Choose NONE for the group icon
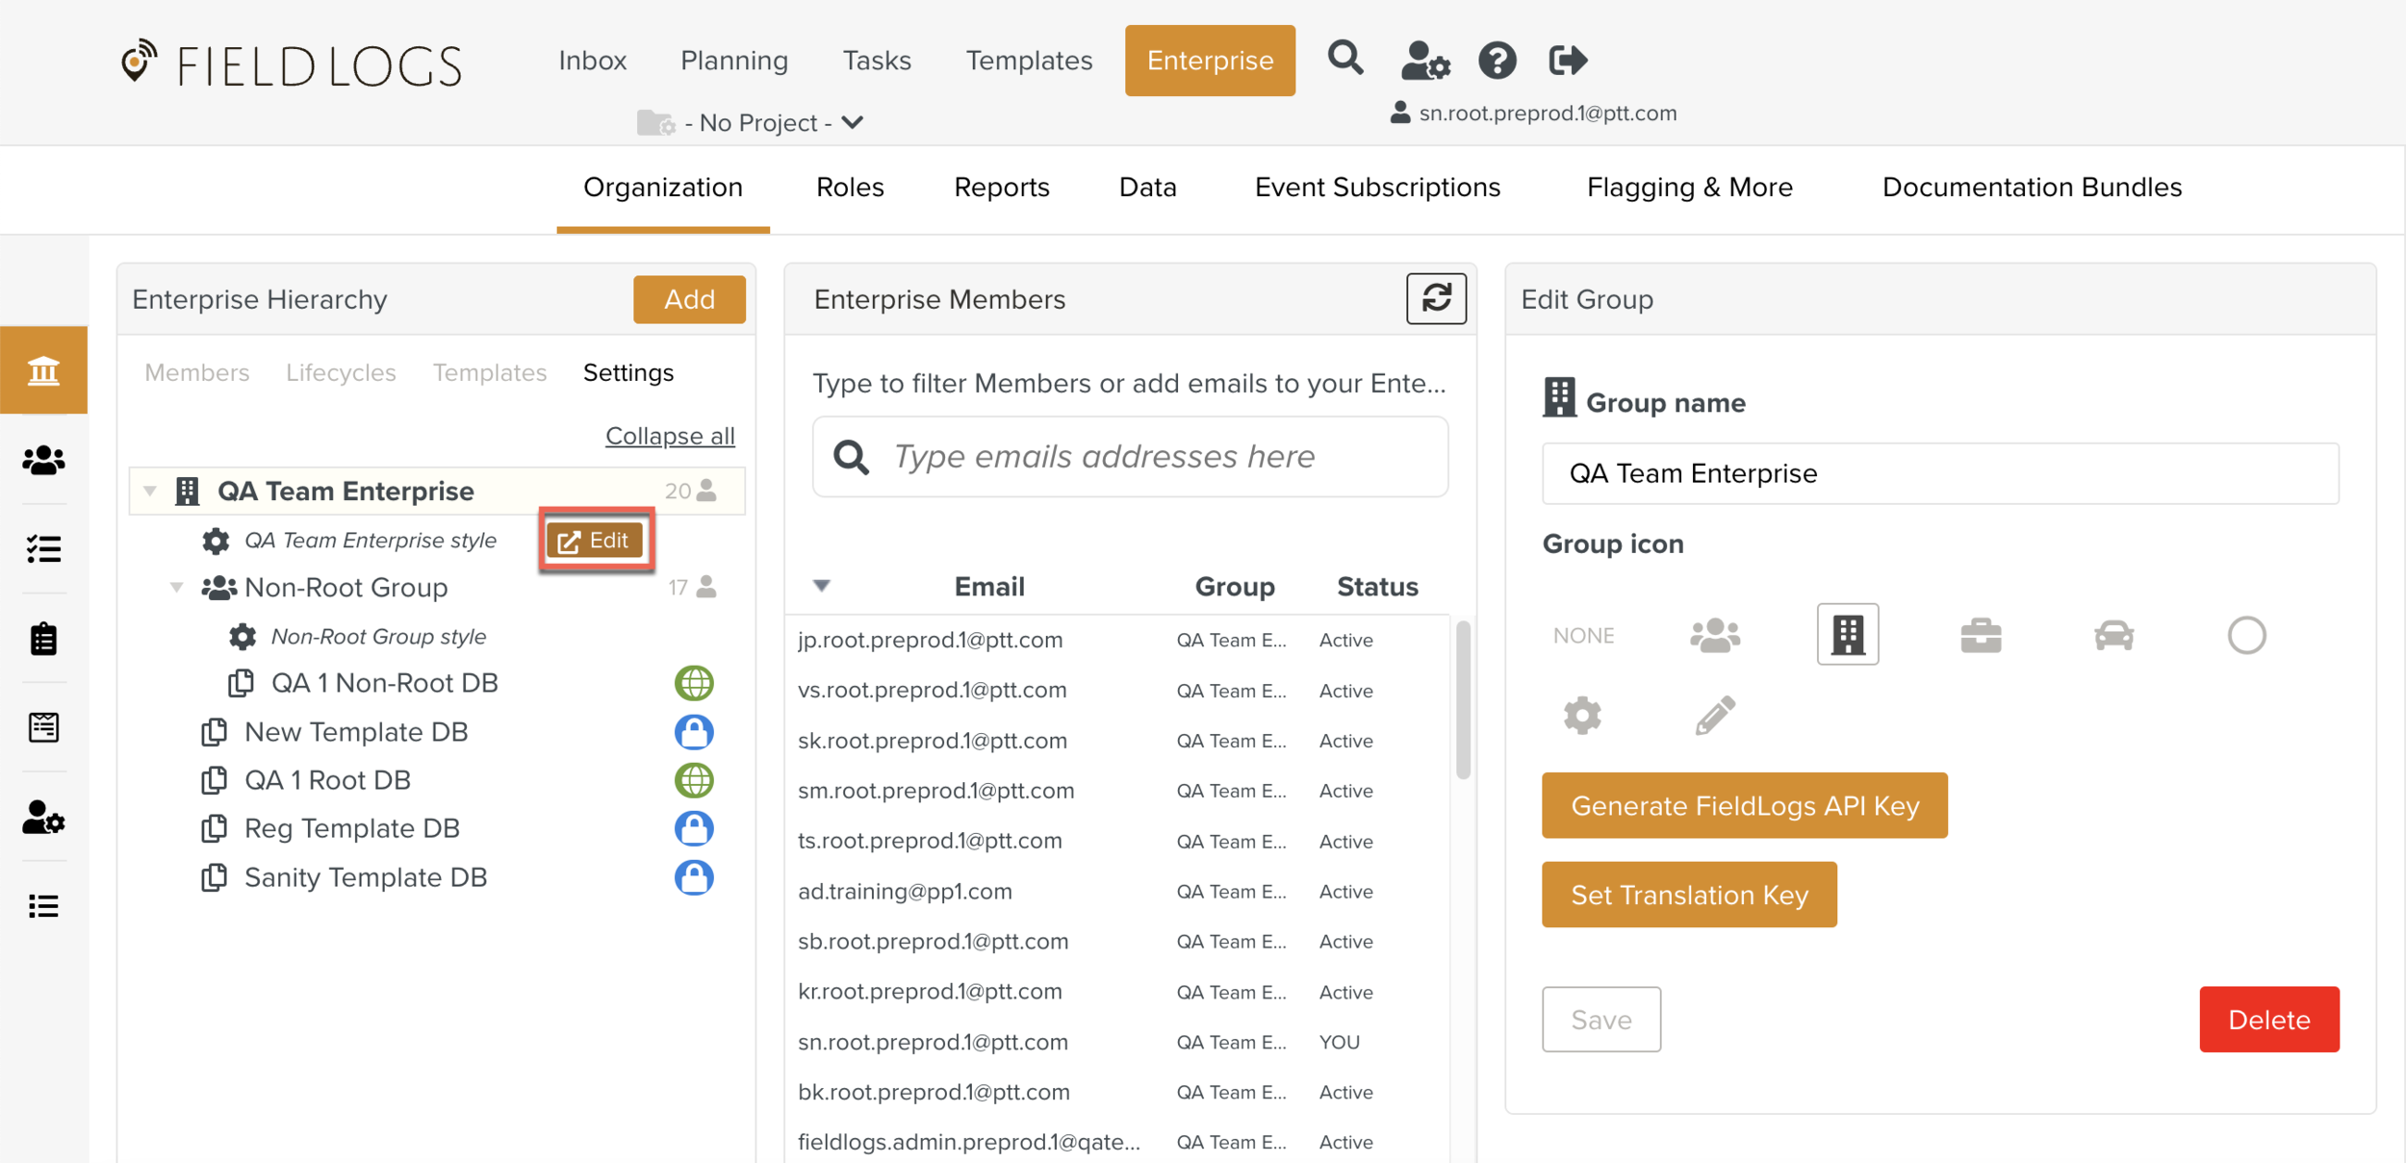The image size is (2406, 1163). click(1583, 635)
